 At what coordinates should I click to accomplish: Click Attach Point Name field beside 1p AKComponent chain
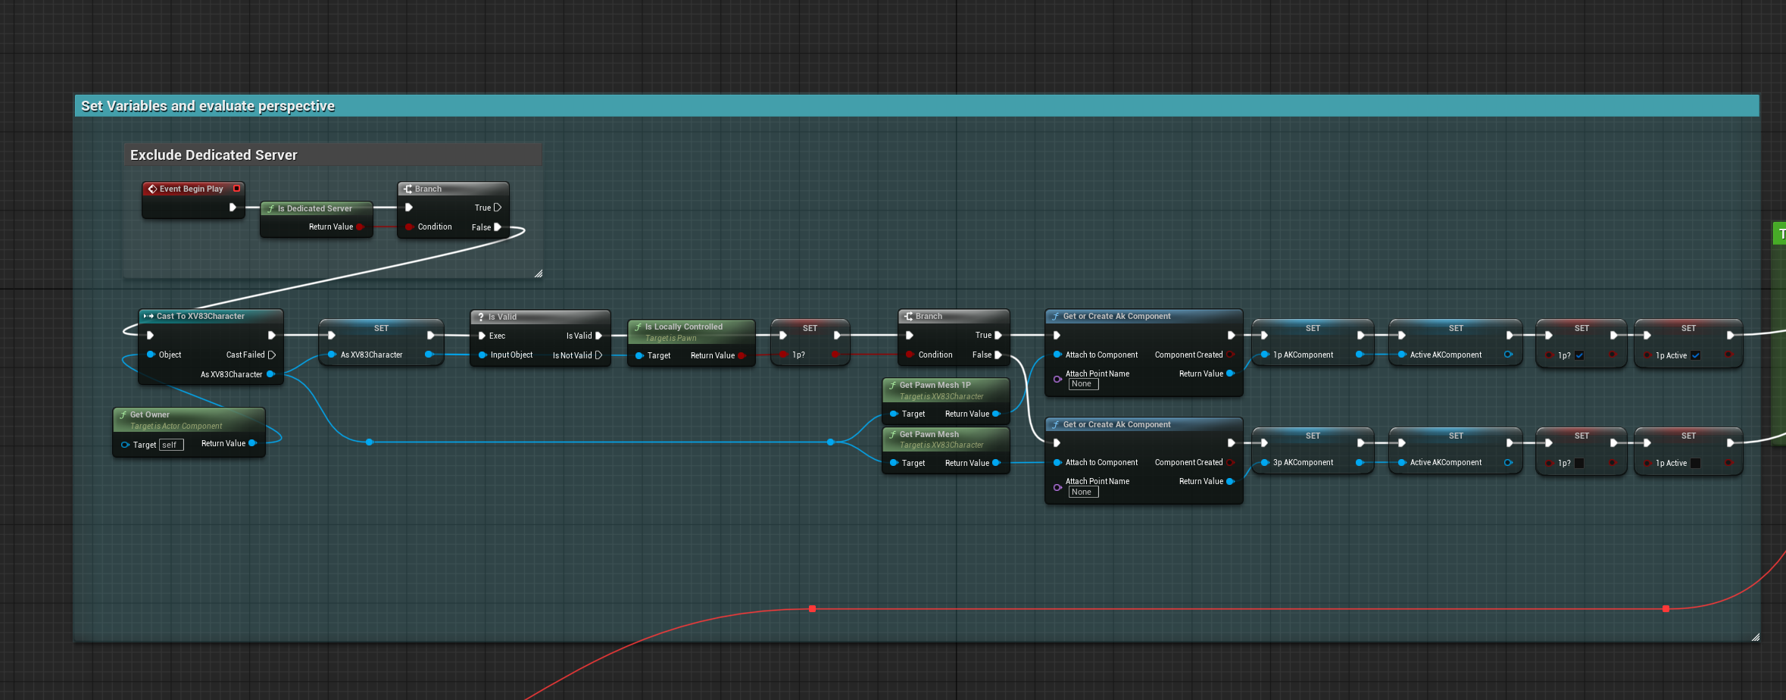click(1084, 384)
